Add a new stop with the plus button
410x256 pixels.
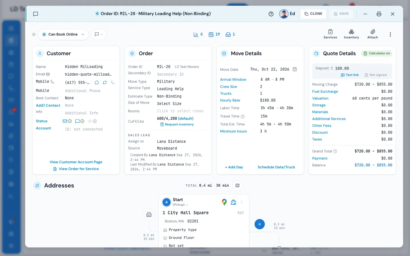coord(260,224)
